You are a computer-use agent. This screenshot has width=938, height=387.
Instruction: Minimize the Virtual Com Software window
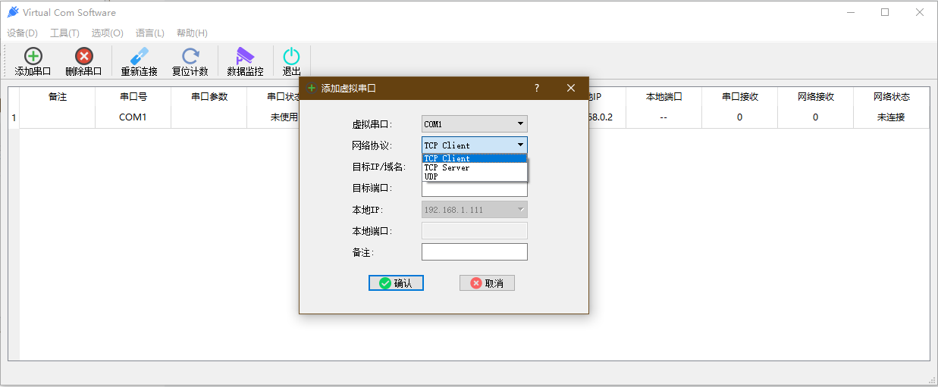coord(850,12)
